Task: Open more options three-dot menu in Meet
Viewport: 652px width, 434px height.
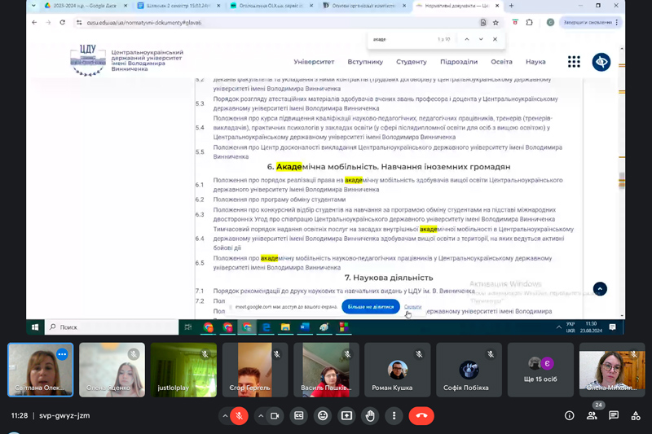Action: tap(394, 415)
